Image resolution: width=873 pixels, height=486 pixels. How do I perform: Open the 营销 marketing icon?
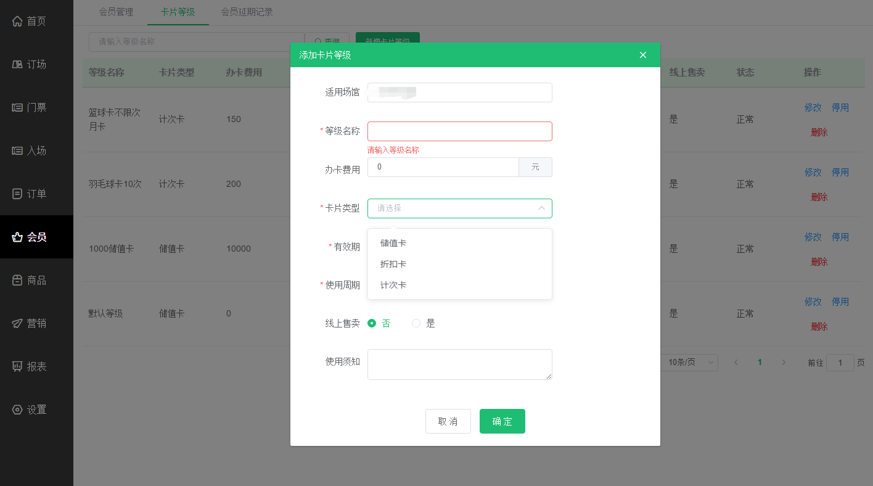click(17, 323)
